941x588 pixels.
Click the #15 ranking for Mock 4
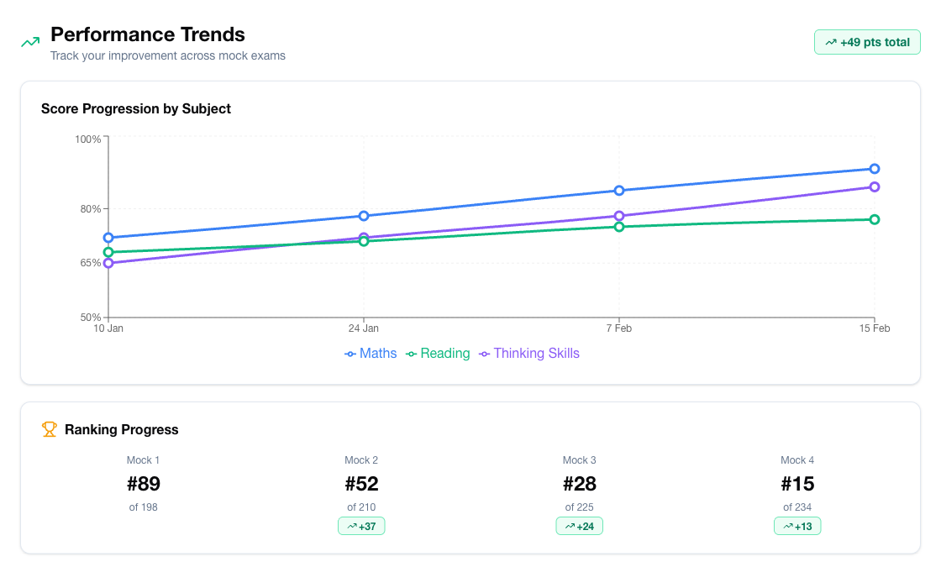tap(796, 484)
